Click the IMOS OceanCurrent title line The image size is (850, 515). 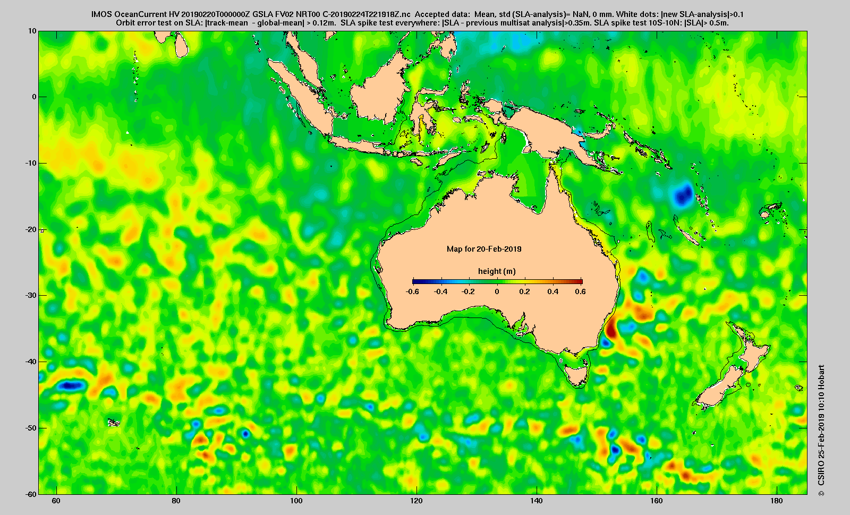[418, 14]
